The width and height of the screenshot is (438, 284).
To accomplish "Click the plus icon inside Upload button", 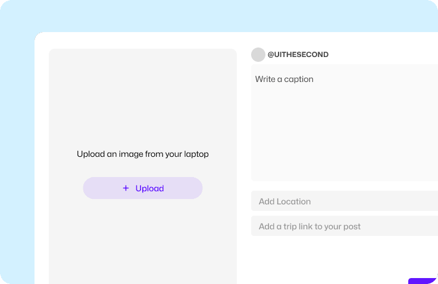I will pos(126,188).
